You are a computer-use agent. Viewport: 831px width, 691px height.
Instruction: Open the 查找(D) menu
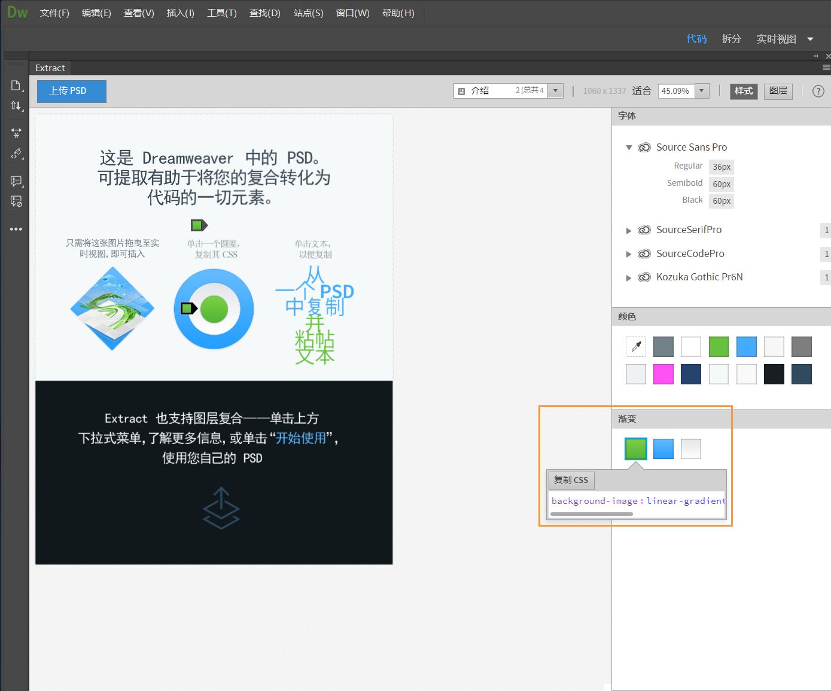pyautogui.click(x=265, y=13)
